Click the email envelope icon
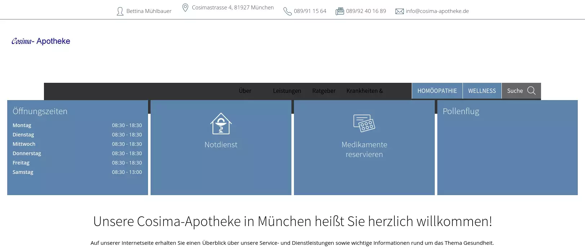This screenshot has height=252, width=585. pyautogui.click(x=399, y=12)
